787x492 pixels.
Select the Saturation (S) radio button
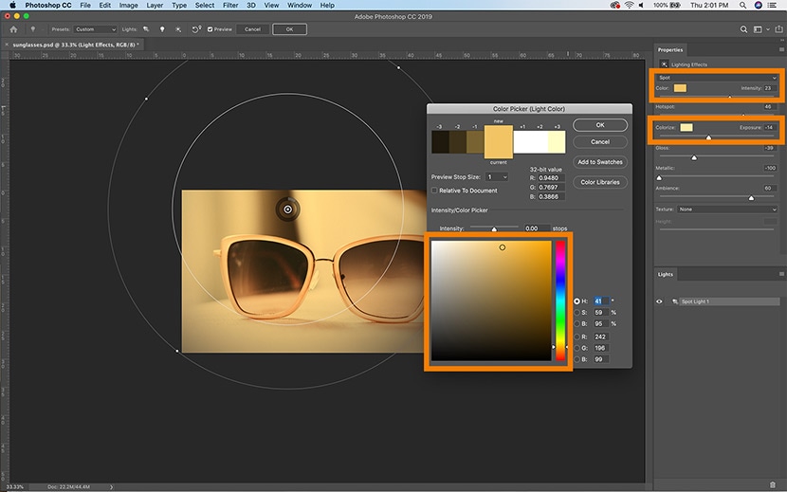[577, 312]
